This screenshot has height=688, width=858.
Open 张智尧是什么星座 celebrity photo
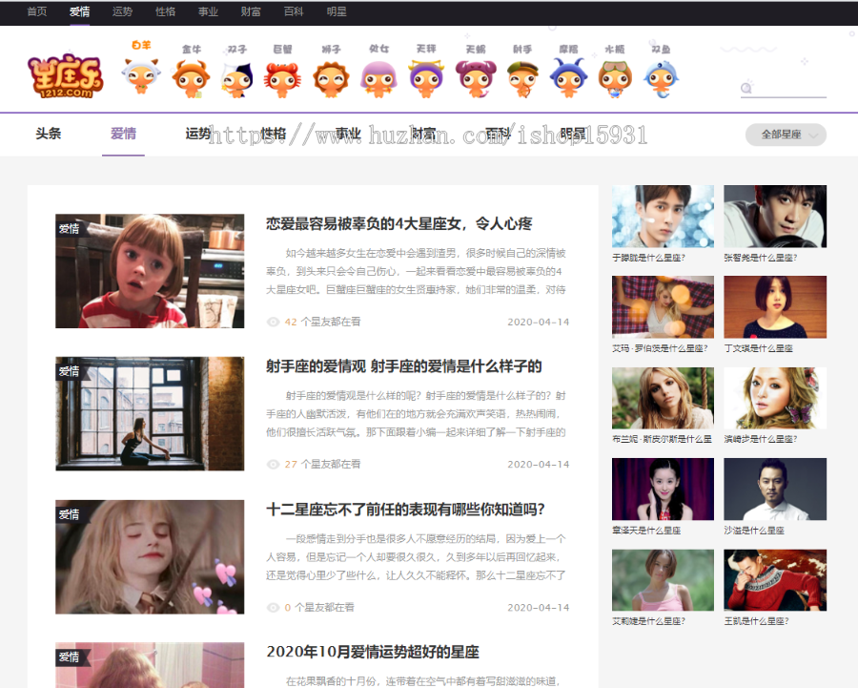[x=775, y=217]
